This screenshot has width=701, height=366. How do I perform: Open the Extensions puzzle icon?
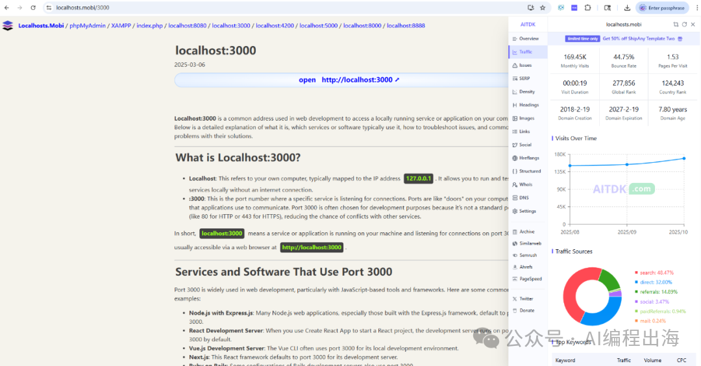click(587, 8)
